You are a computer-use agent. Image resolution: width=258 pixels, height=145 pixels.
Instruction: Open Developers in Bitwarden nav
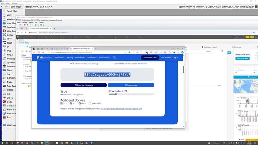click(x=92, y=58)
